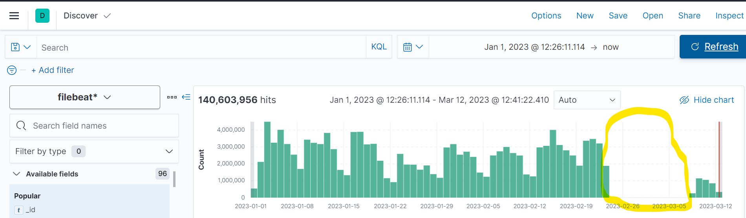Click the 96 available fields badge
The image size is (746, 218).
(x=163, y=174)
